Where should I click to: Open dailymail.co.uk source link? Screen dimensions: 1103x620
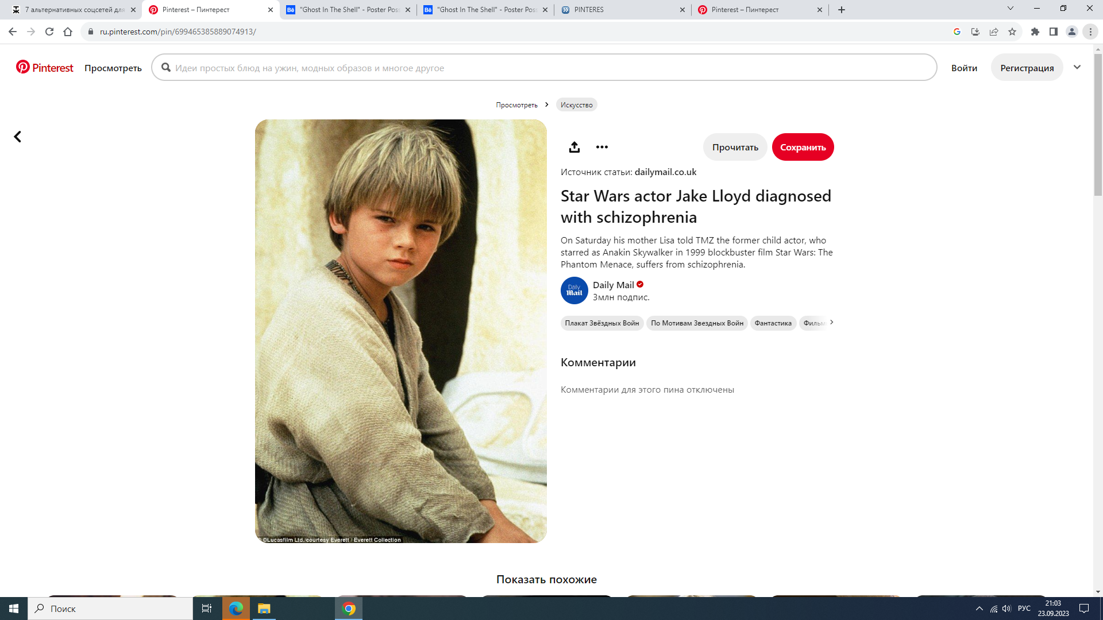click(x=665, y=172)
